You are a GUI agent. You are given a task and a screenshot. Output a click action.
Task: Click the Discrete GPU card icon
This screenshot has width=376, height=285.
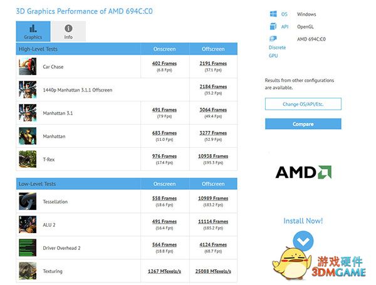point(273,39)
